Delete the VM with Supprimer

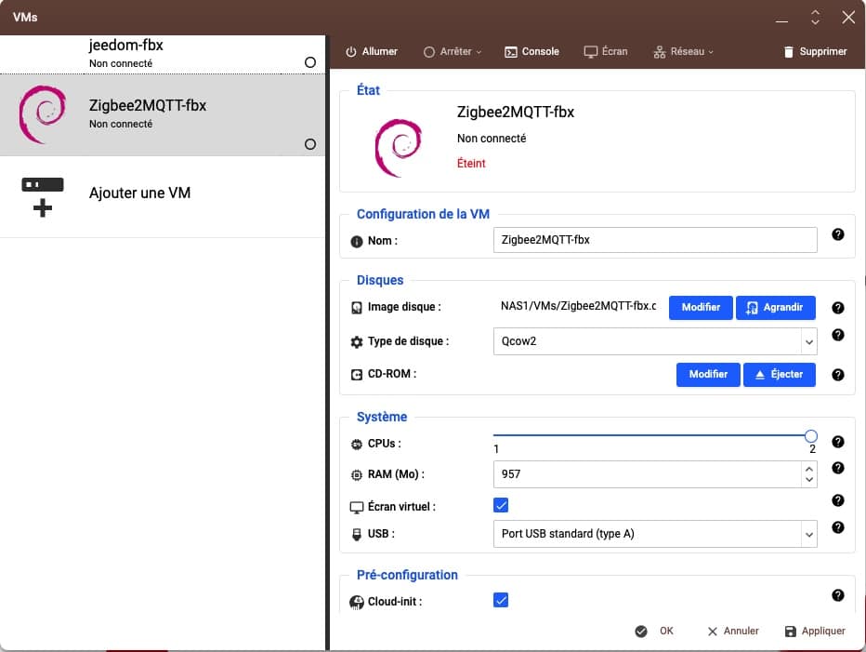point(815,51)
